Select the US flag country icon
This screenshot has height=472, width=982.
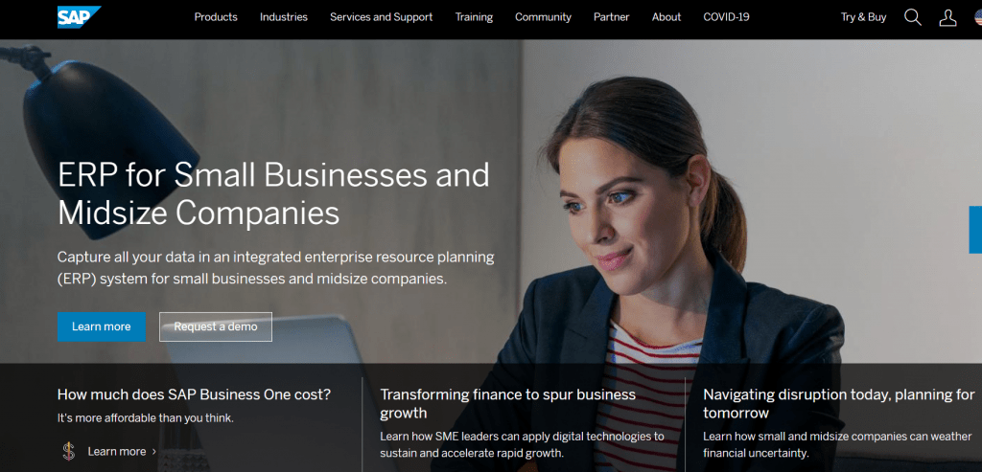pos(977,17)
